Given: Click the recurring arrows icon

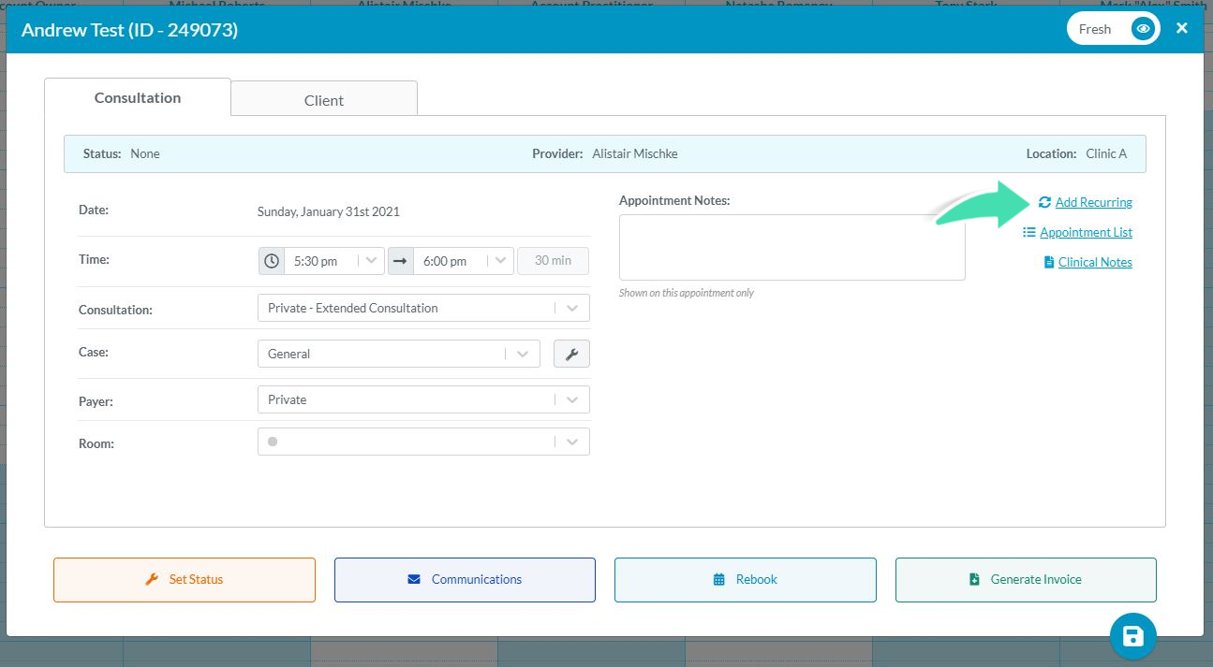Looking at the screenshot, I should click(1044, 202).
